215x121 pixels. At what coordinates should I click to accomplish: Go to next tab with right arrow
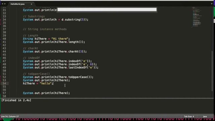[5, 4]
